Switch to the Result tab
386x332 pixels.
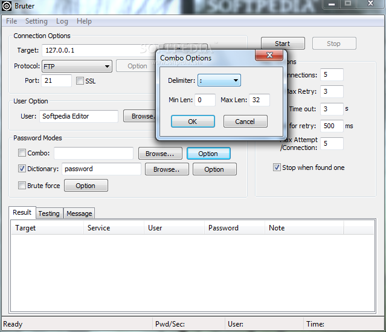pos(22,212)
